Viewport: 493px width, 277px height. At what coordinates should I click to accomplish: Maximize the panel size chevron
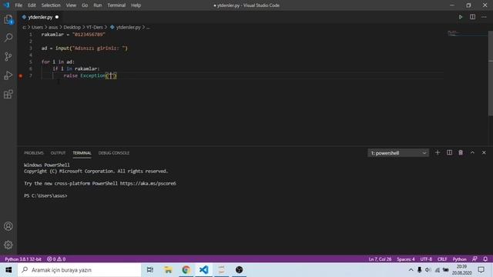472,152
